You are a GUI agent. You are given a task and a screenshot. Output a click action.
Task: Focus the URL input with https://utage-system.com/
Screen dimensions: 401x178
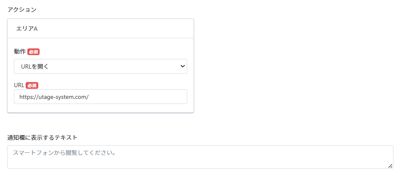coord(101,96)
